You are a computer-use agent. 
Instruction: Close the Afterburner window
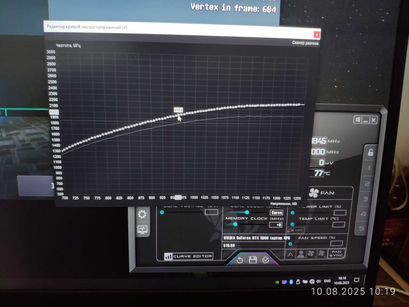(x=373, y=120)
